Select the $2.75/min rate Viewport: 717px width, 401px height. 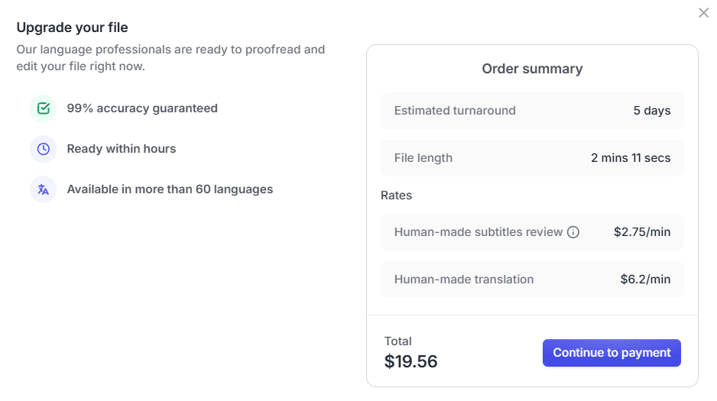click(x=642, y=232)
